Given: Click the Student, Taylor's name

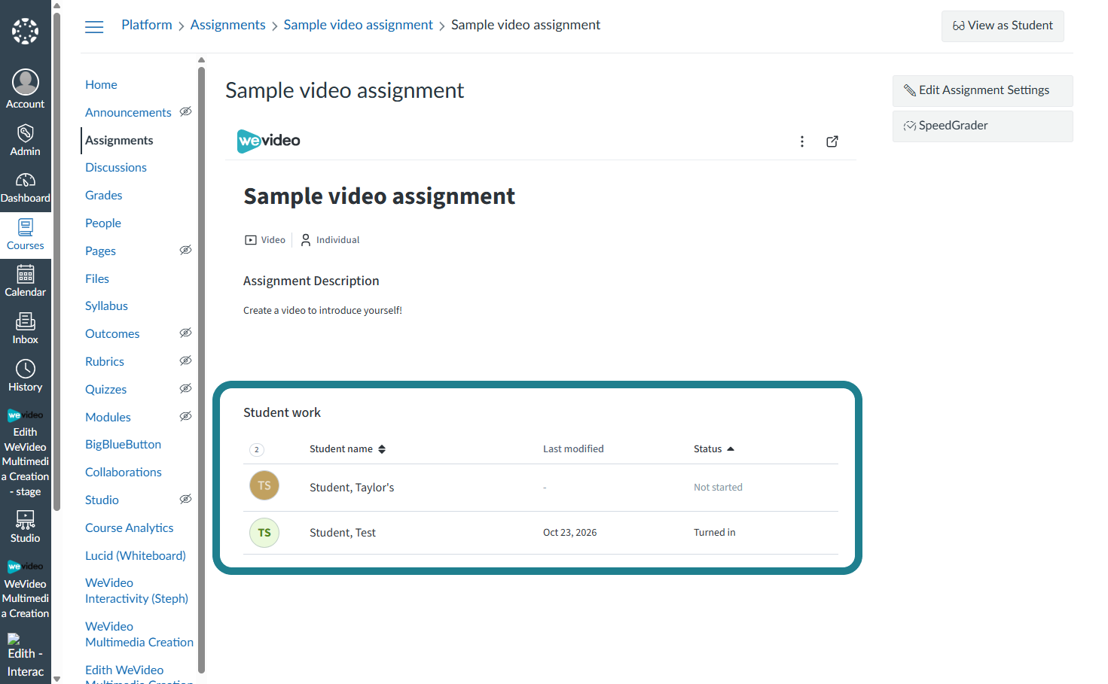Looking at the screenshot, I should (x=352, y=488).
